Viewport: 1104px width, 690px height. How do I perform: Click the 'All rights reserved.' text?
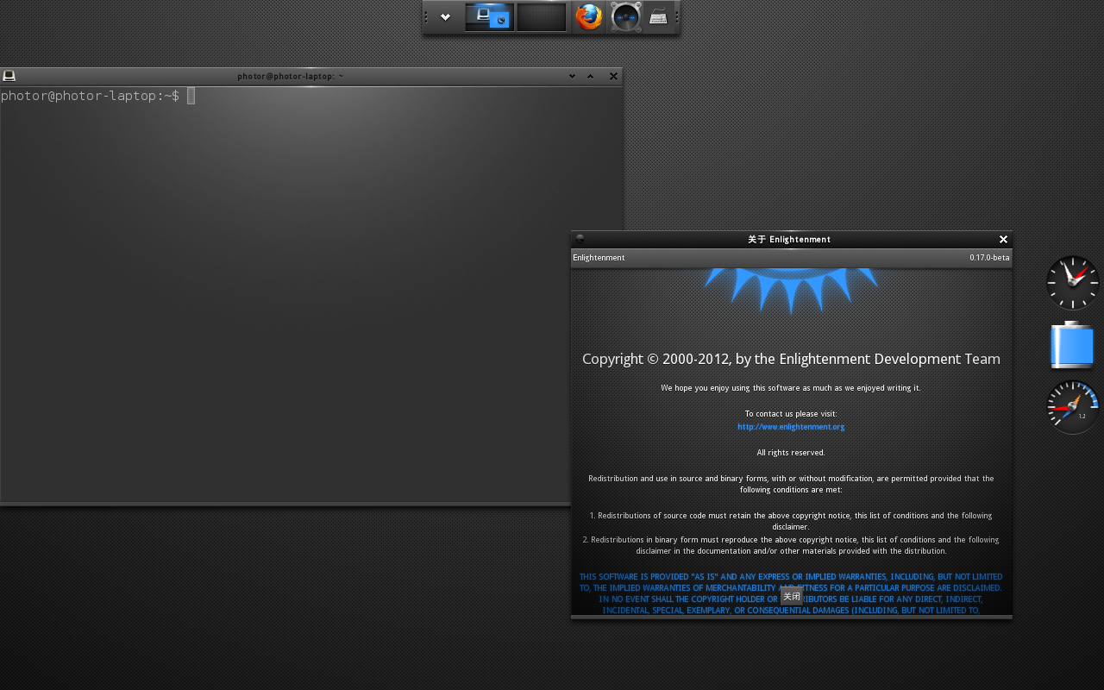[791, 453]
